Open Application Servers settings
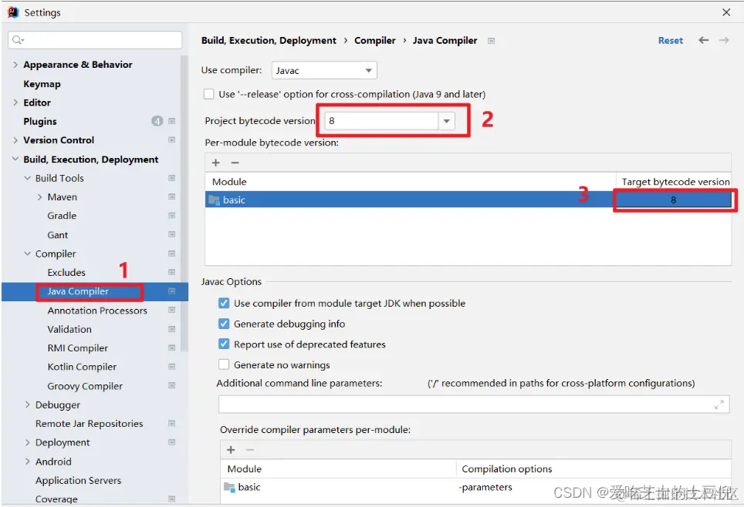The width and height of the screenshot is (744, 507). [78, 481]
